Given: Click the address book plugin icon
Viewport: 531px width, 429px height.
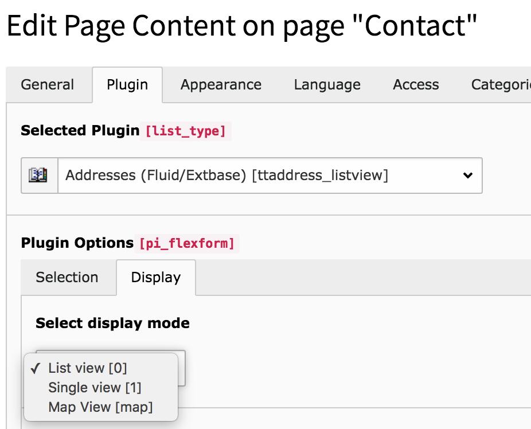Looking at the screenshot, I should [38, 175].
